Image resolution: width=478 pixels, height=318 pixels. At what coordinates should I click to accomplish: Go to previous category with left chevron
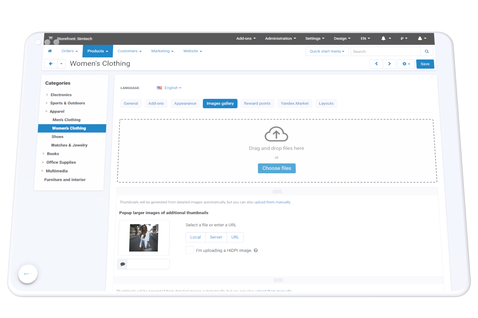(x=376, y=64)
